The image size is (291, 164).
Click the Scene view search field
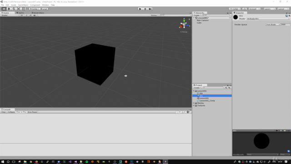[x=175, y=15]
